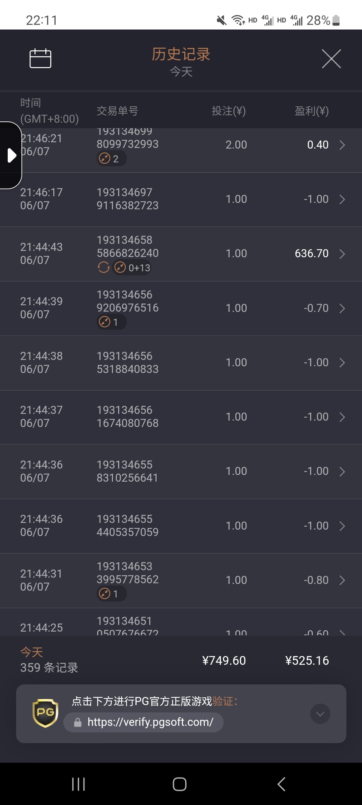Select the 21:44:38 transaction row
Image resolution: width=362 pixels, height=805 pixels.
click(x=181, y=363)
